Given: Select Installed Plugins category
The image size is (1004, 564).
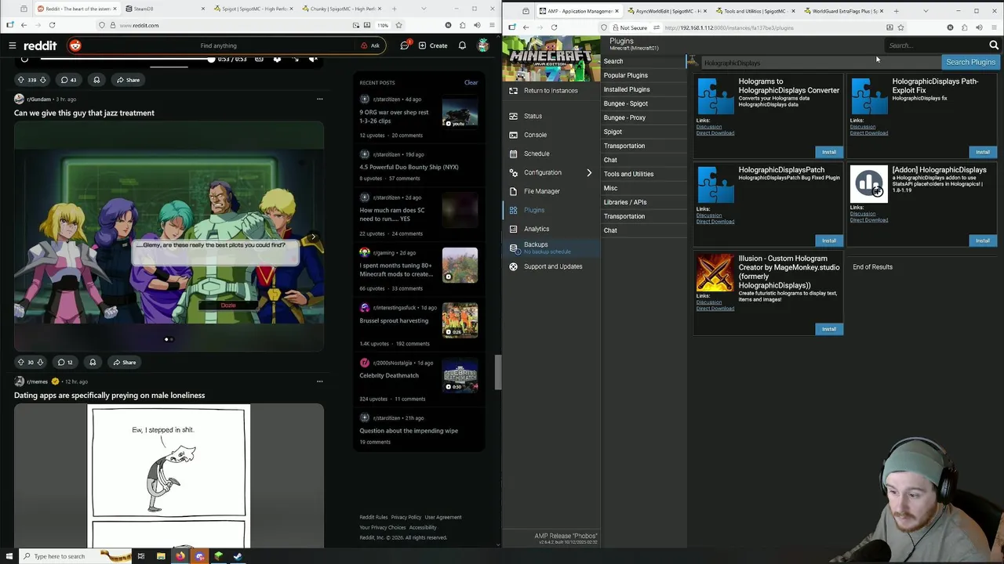Looking at the screenshot, I should pyautogui.click(x=627, y=89).
